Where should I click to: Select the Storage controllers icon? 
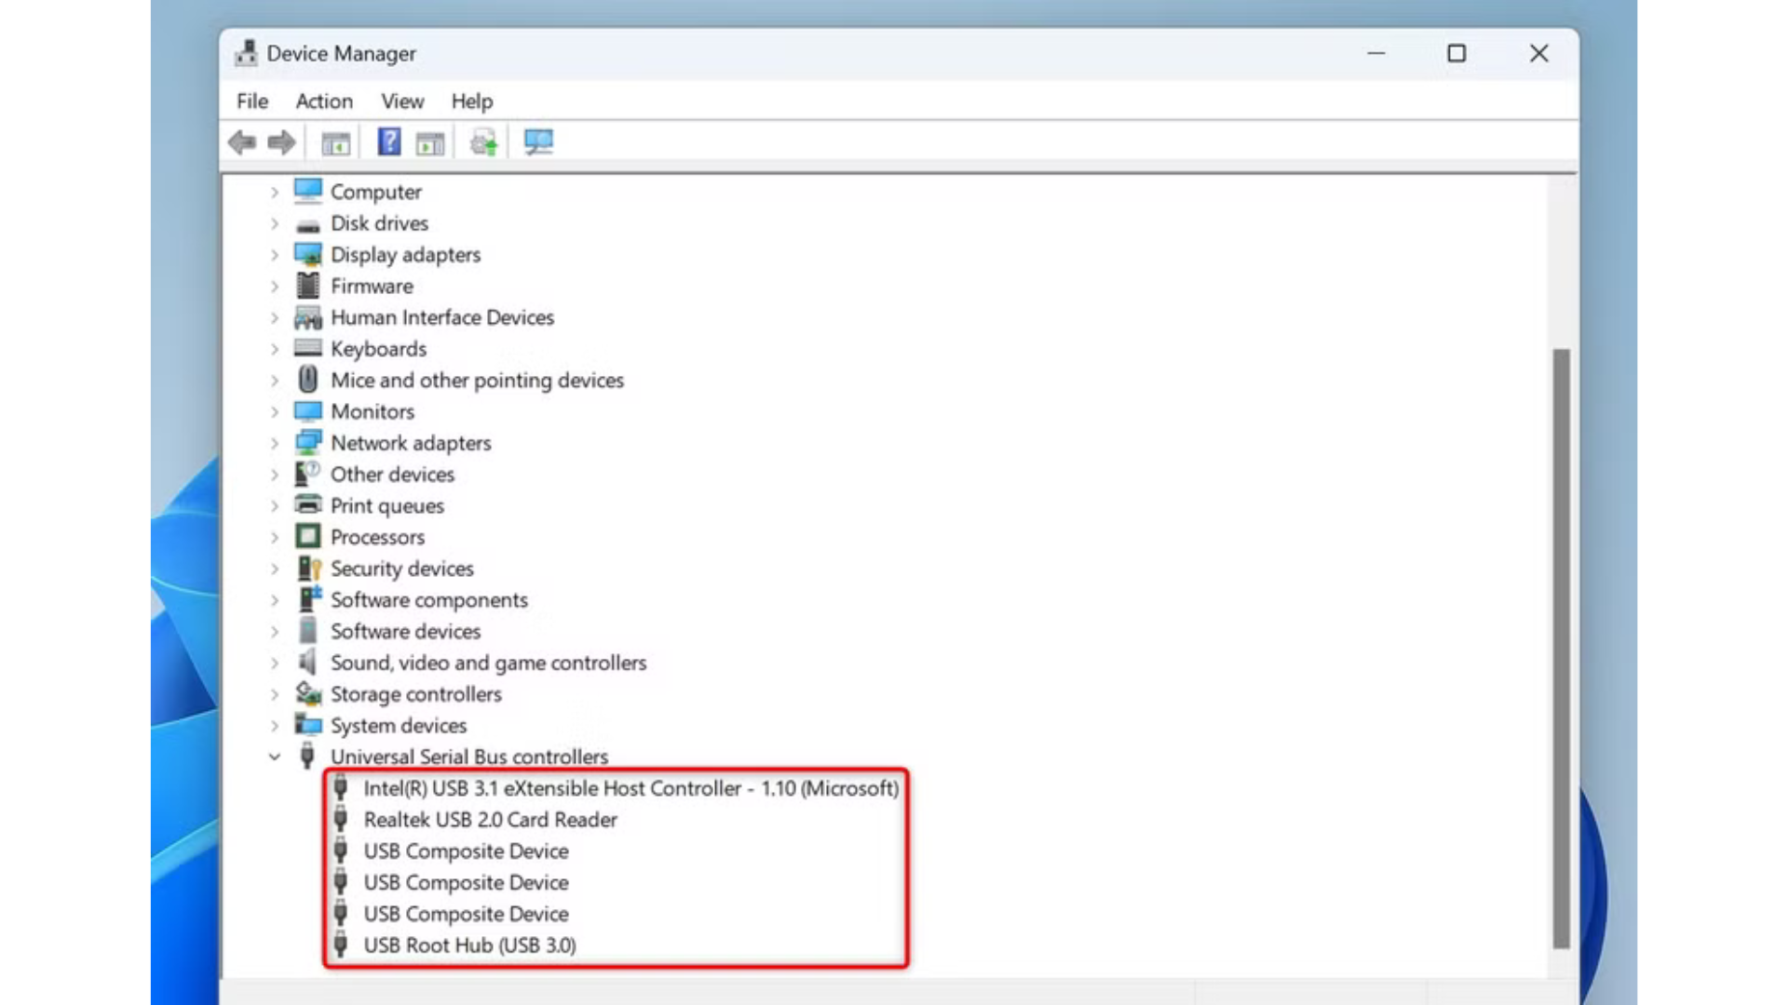coord(308,693)
